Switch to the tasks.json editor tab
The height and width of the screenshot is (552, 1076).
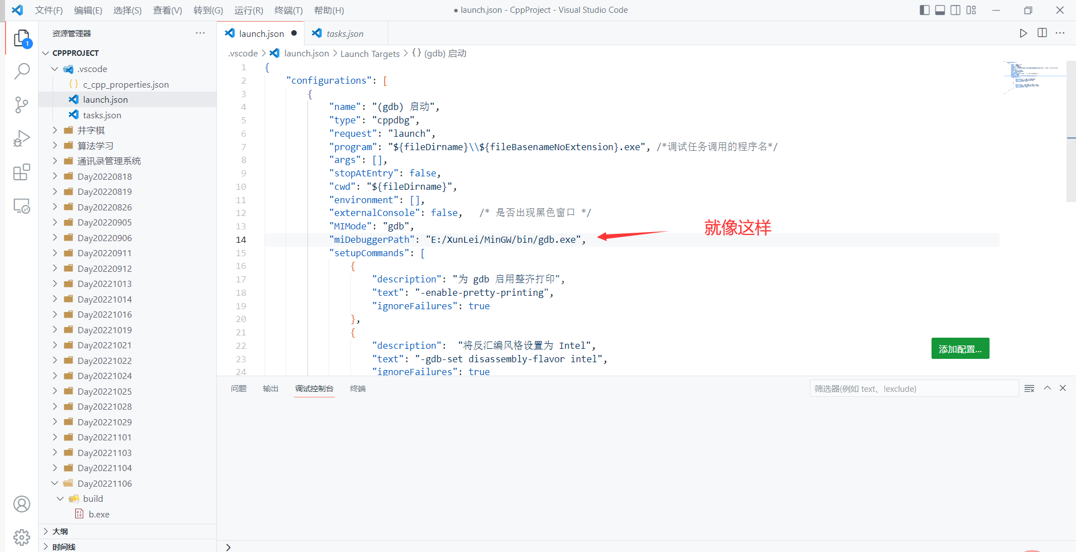point(345,33)
